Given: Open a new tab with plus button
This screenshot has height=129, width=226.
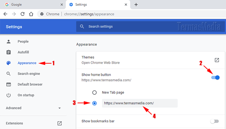Looking at the screenshot, I should click(x=136, y=5).
